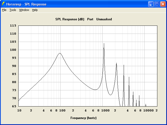Click the Hornresp - SPL Response title bar text
The image size is (167, 125).
[26, 4]
